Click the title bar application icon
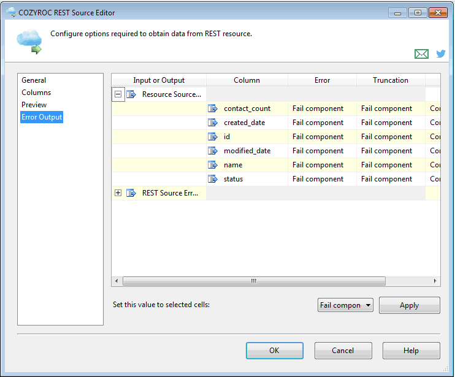455x377 pixels. point(11,12)
